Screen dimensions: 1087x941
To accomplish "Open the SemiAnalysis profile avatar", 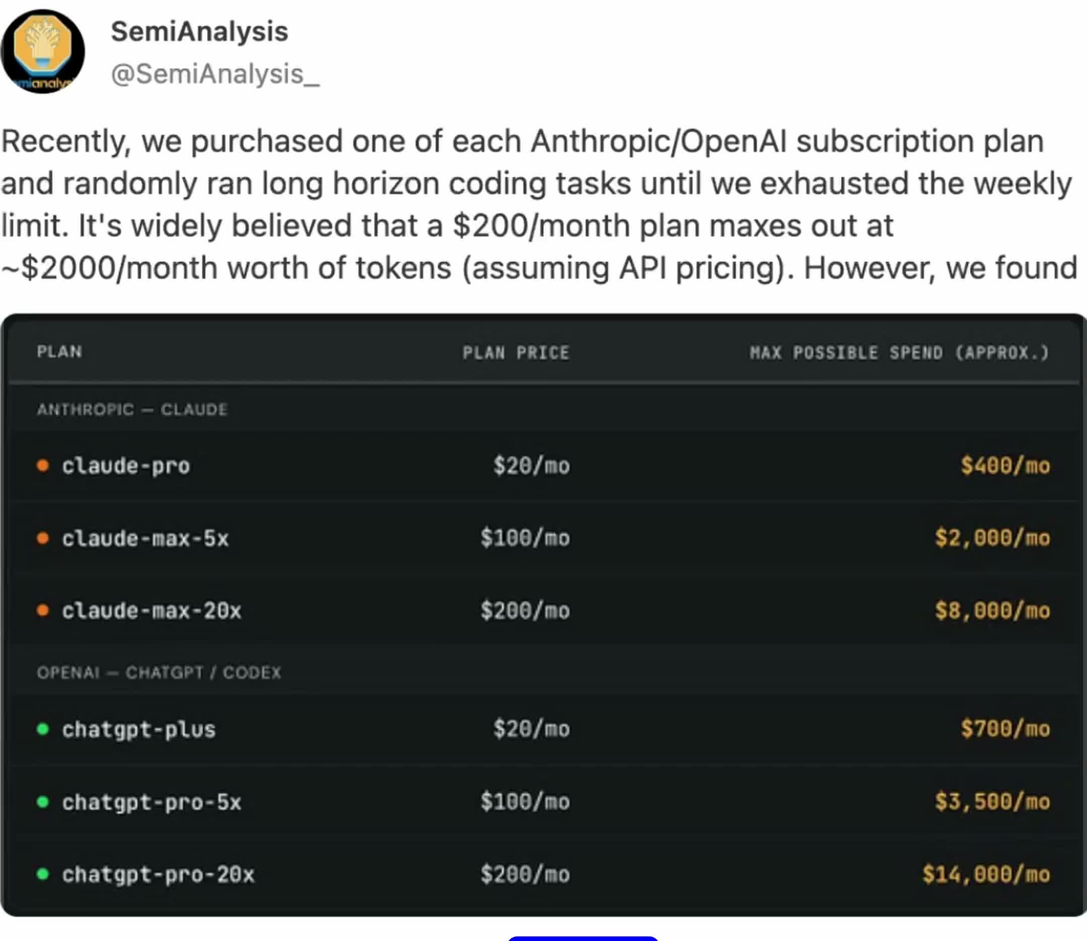I will click(x=43, y=51).
